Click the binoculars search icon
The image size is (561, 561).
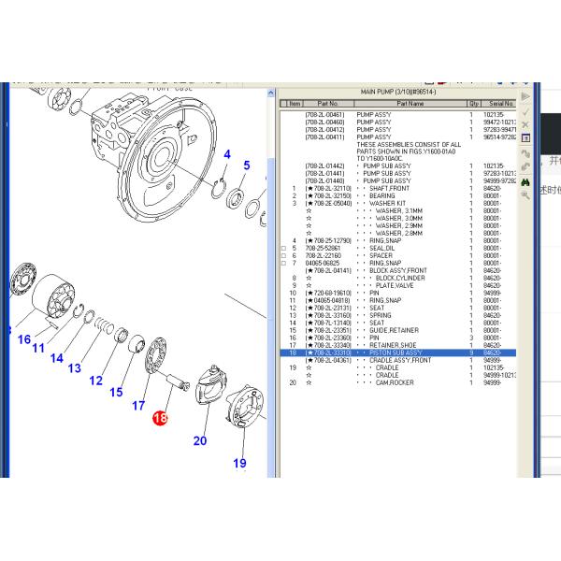(525, 181)
